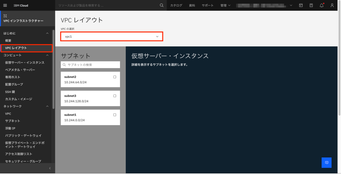Click the VPC infrastructure icon in sidebar

pyautogui.click(x=5, y=16)
